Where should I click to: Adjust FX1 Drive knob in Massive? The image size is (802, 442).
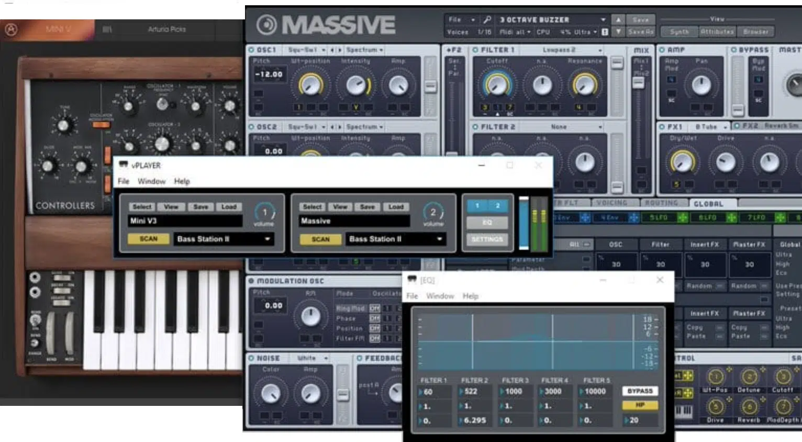[x=726, y=162]
